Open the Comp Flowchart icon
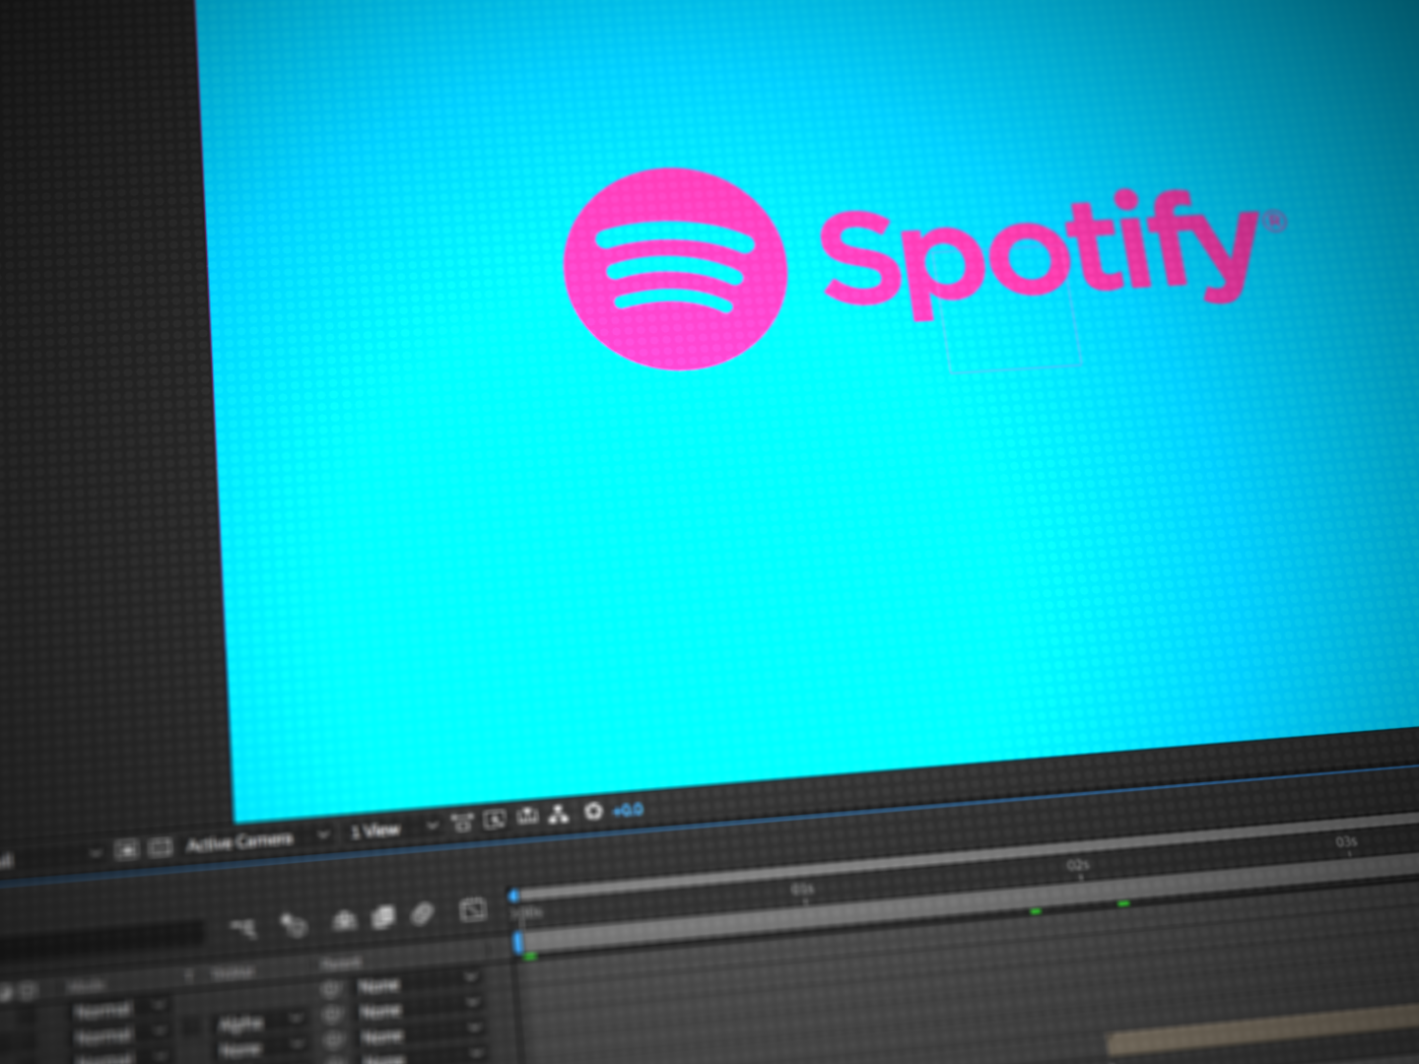The width and height of the screenshot is (1419, 1064). pos(560,814)
